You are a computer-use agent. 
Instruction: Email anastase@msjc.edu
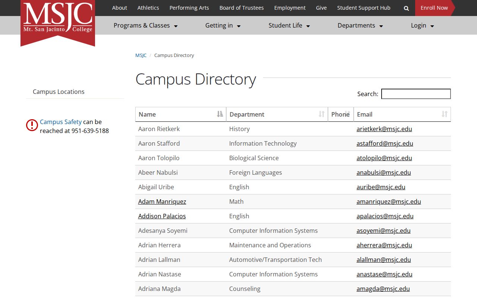pyautogui.click(x=385, y=274)
